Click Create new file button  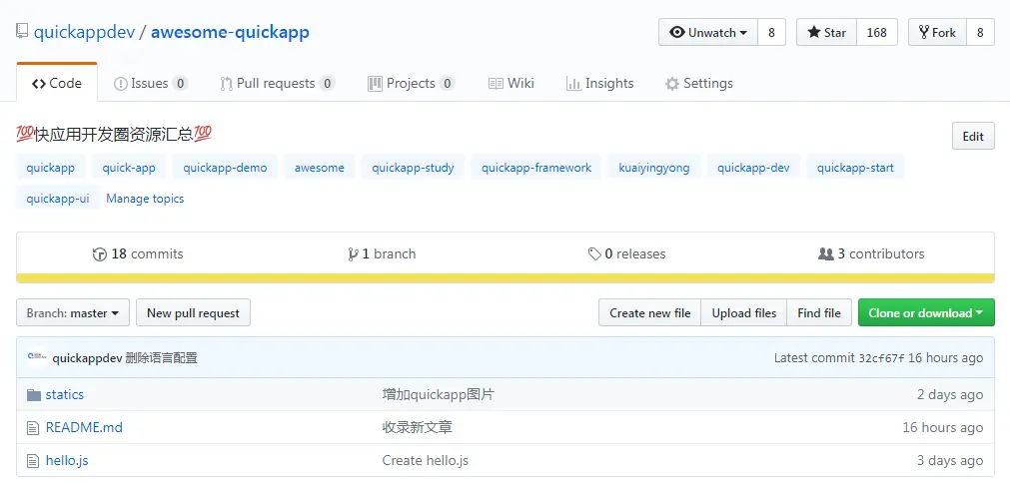tap(650, 312)
